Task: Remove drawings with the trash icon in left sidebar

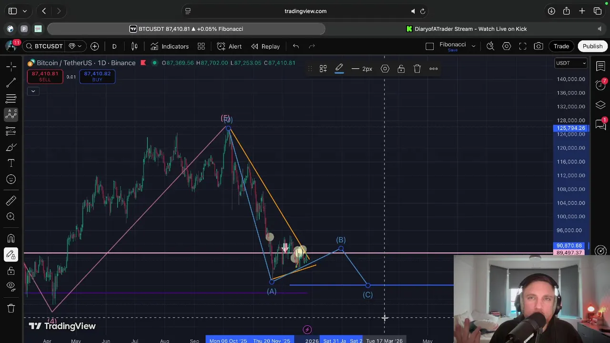Action: click(11, 308)
